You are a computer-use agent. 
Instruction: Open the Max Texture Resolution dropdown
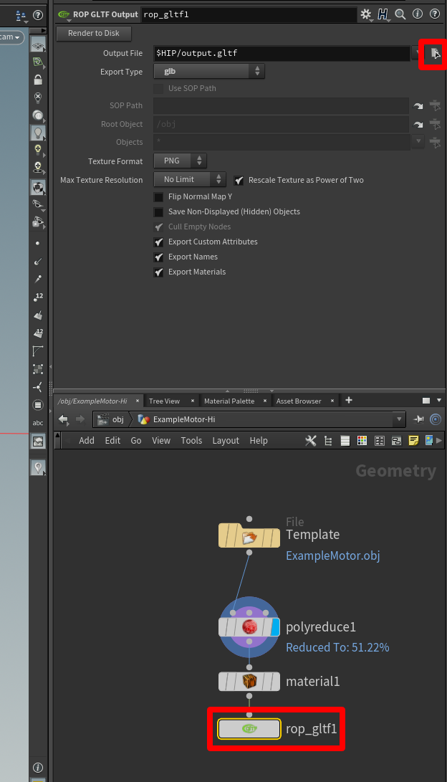coord(189,180)
